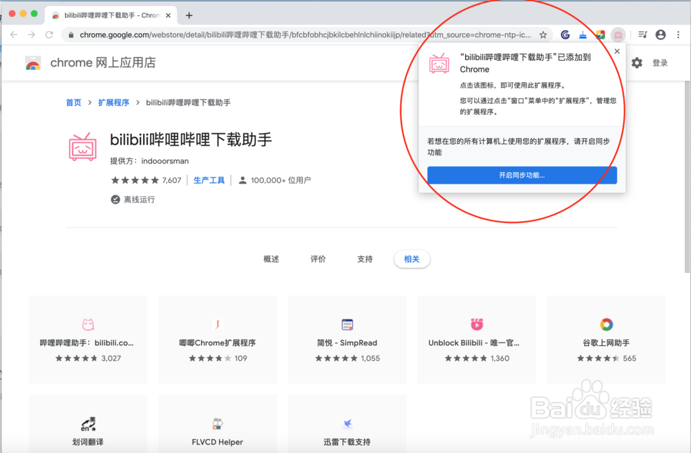Click the bilibili TV icon in popup
This screenshot has width=691, height=453.
coord(439,64)
